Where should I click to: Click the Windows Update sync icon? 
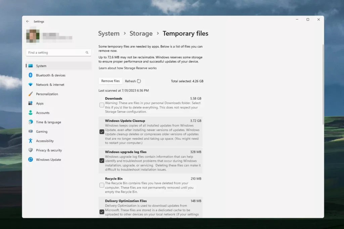30,160
